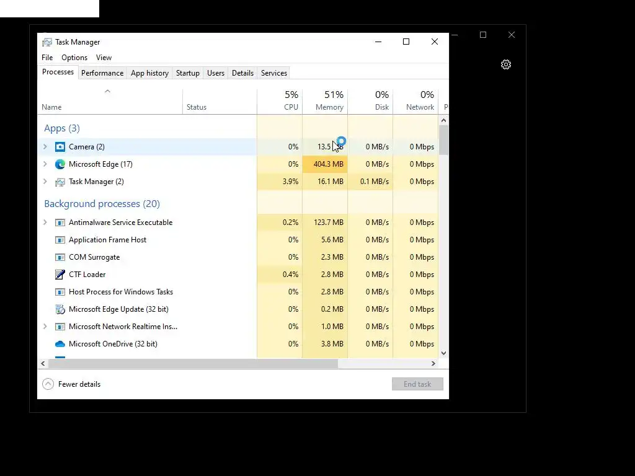Click the horizontal scrollbar right arrow

tap(433, 363)
